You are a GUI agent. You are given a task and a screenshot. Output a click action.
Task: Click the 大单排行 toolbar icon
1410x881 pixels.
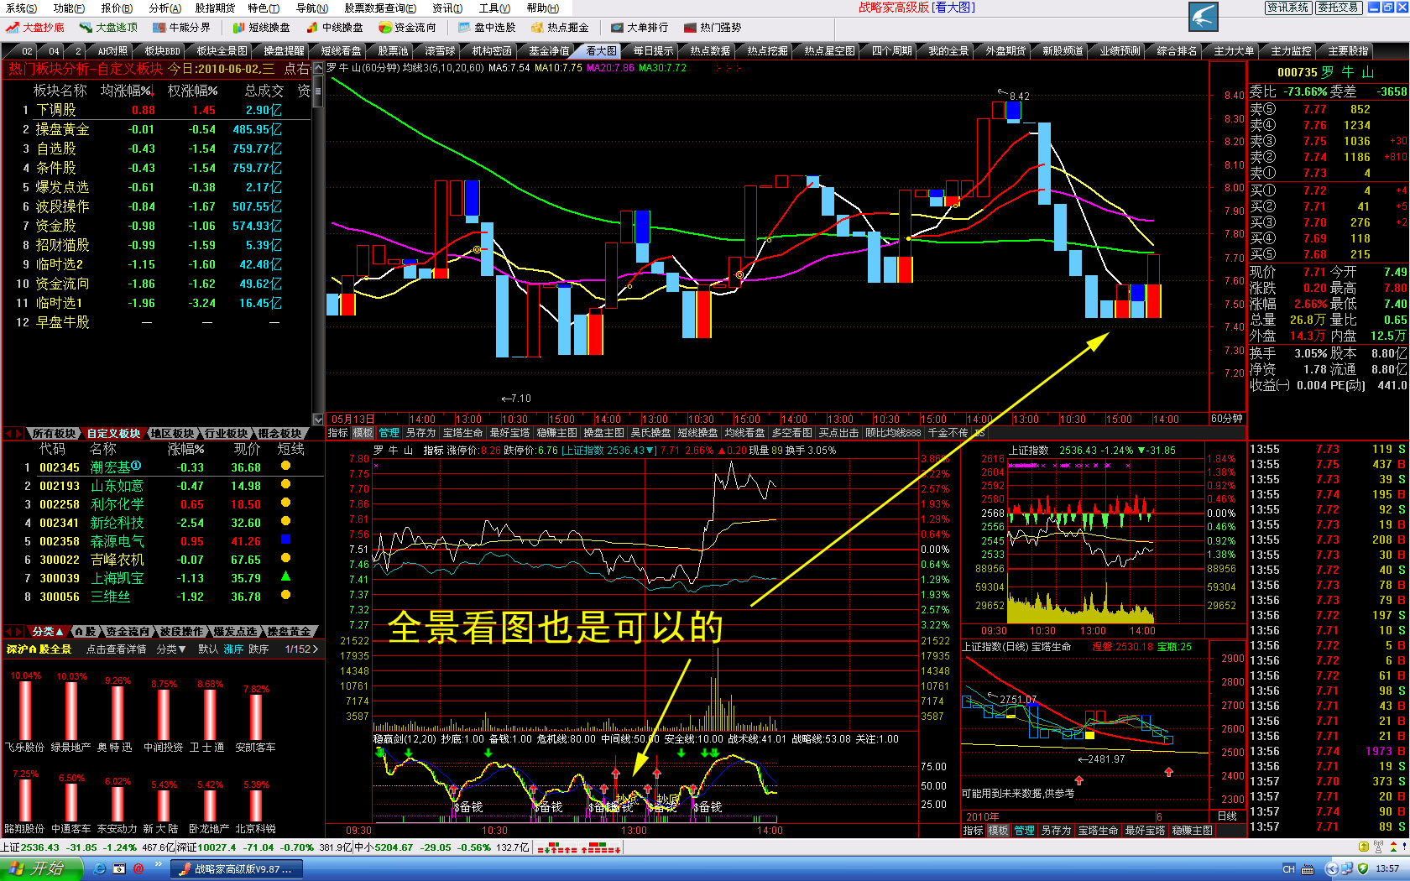617,28
